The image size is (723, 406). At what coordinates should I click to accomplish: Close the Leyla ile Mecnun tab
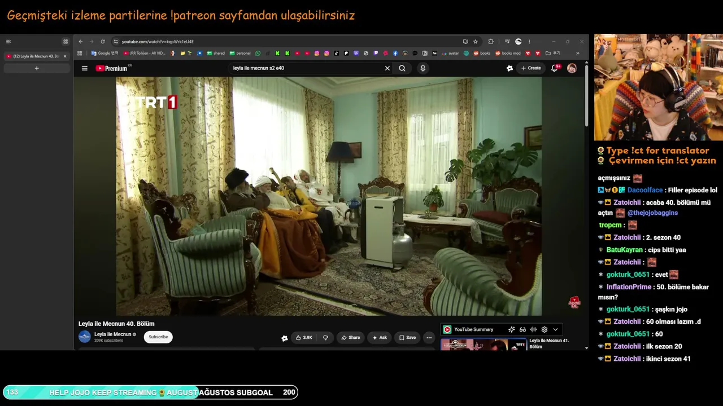65,56
